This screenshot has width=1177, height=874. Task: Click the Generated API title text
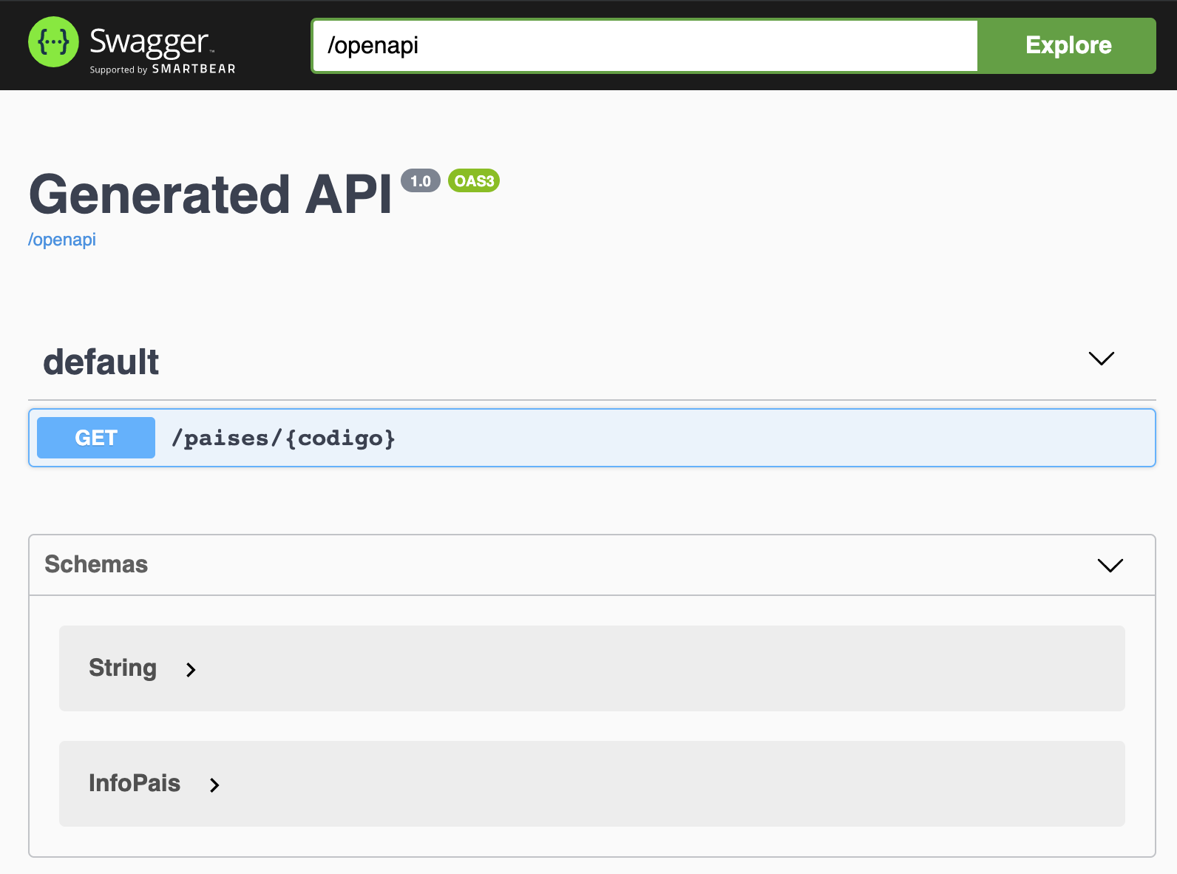pos(211,195)
